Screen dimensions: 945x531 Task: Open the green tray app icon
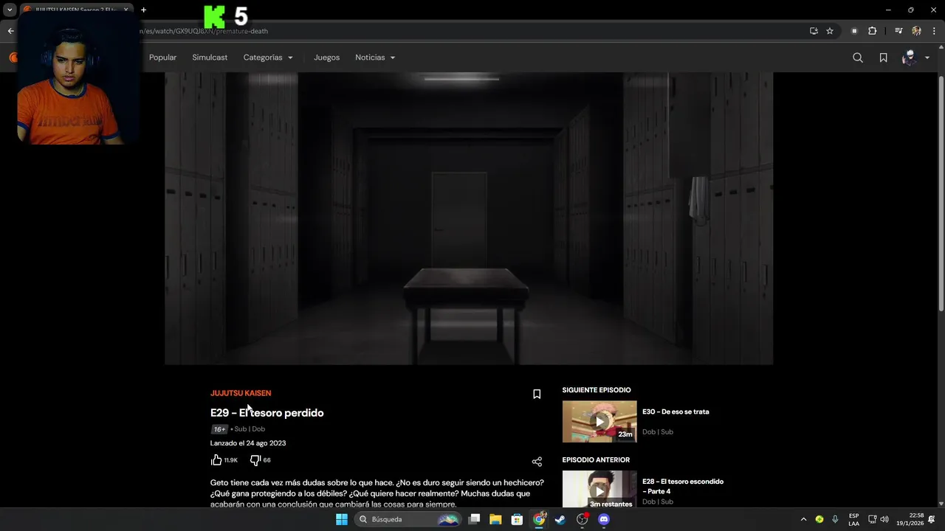point(819,519)
